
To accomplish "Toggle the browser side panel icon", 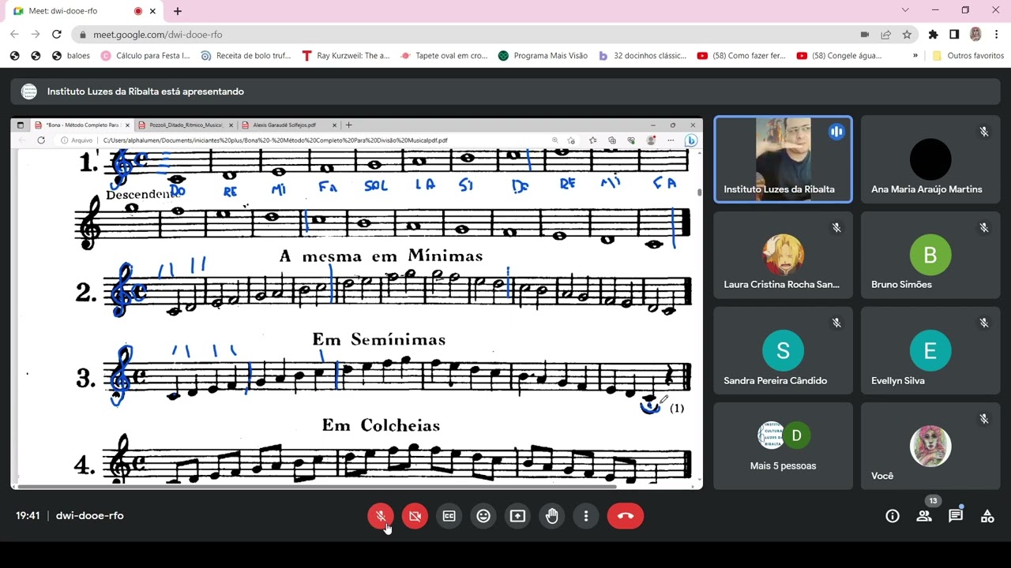I will pos(954,35).
